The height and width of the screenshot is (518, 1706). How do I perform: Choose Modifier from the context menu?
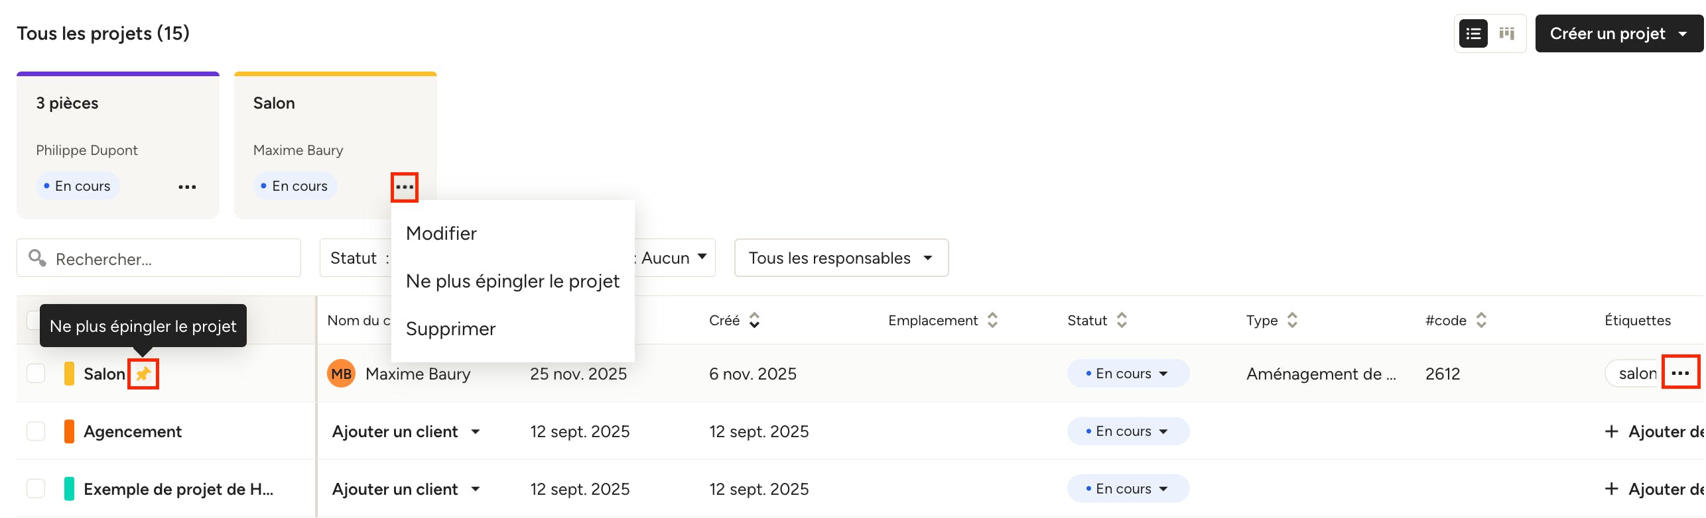[441, 234]
